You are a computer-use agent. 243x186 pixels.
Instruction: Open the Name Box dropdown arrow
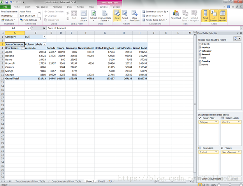(28, 28)
